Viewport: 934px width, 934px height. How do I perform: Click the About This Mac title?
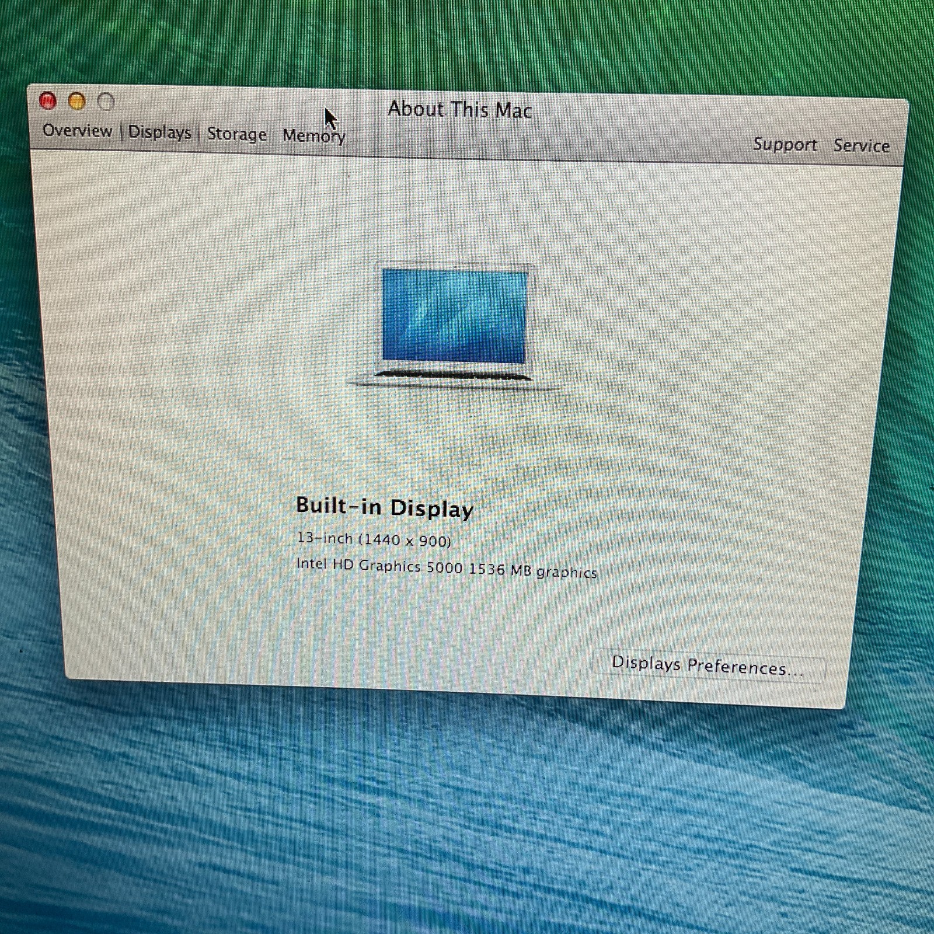pos(460,110)
